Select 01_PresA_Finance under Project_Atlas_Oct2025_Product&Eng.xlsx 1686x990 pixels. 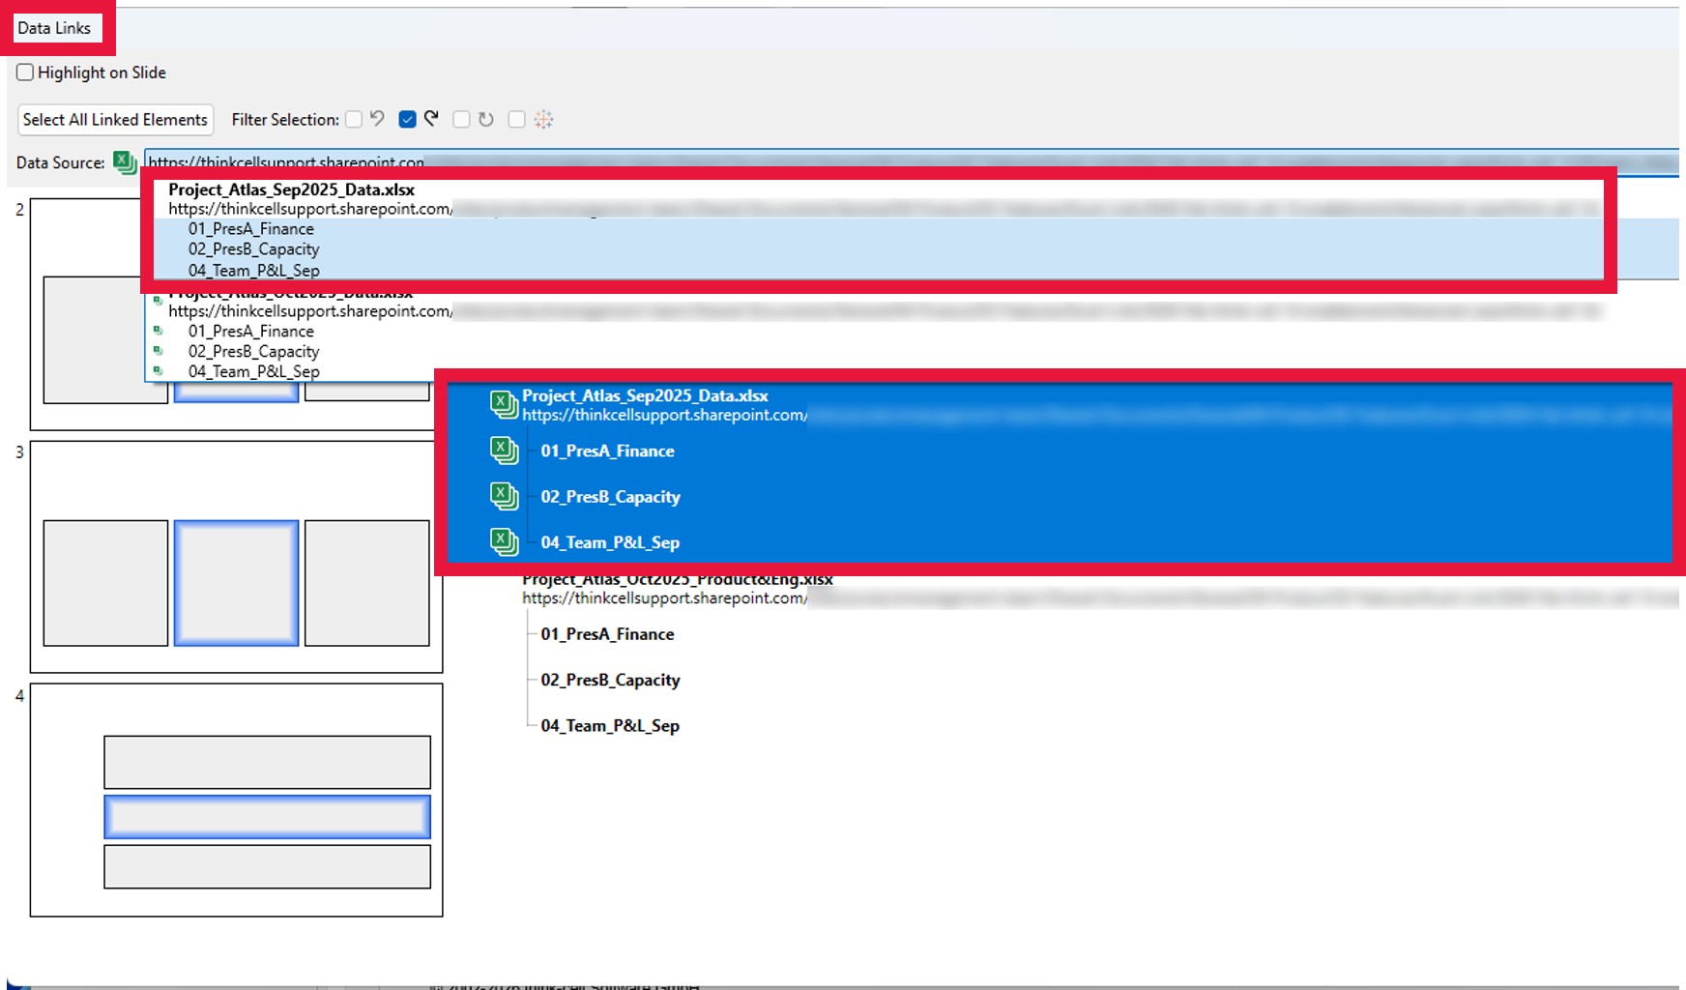[607, 634]
